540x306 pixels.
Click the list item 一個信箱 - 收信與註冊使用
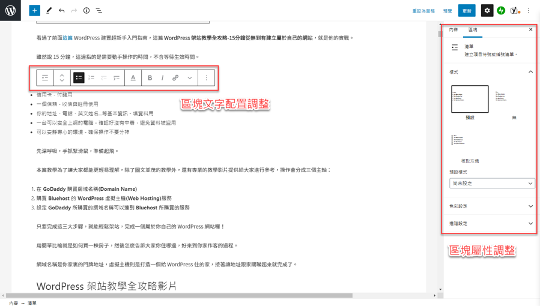coord(67,104)
